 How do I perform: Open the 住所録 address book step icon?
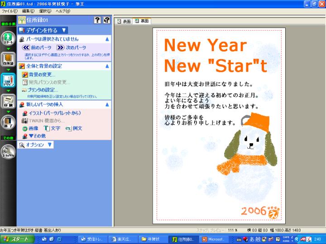point(8,59)
